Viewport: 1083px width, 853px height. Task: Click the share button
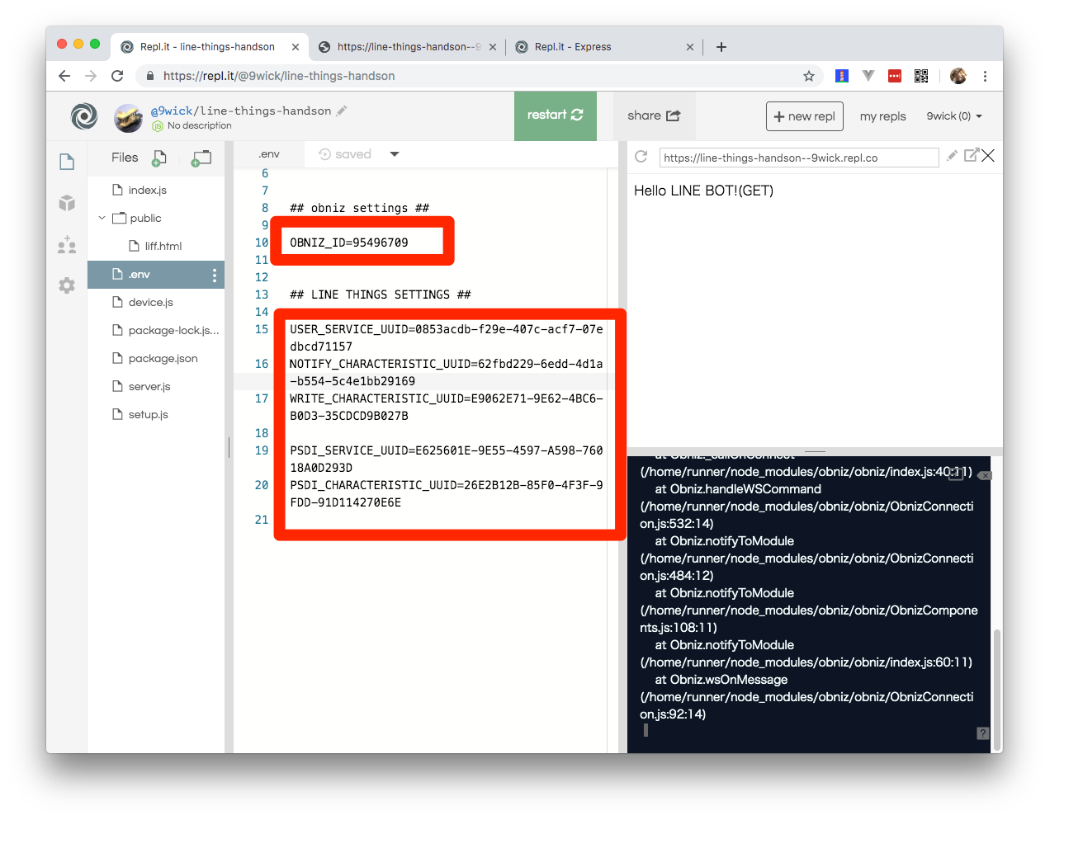(654, 115)
